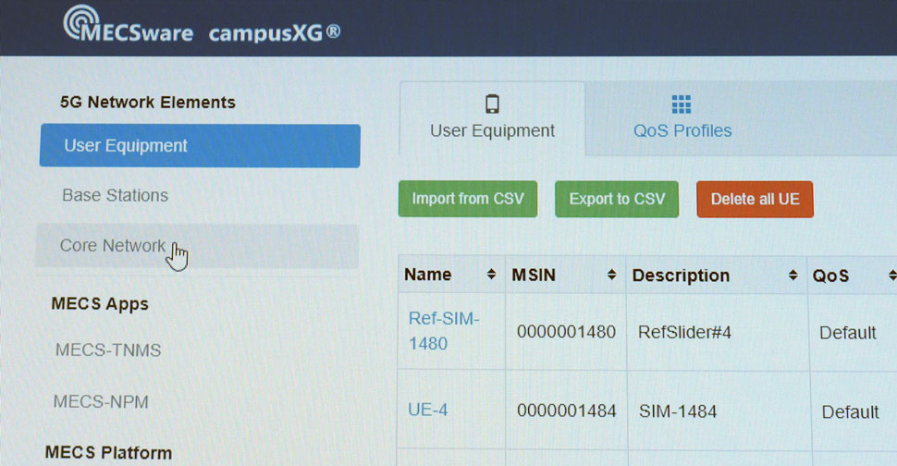Switch to the QoS Profiles tab

(682, 119)
